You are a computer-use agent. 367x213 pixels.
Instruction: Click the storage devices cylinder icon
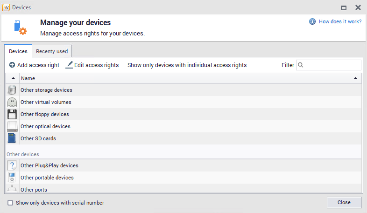click(12, 90)
